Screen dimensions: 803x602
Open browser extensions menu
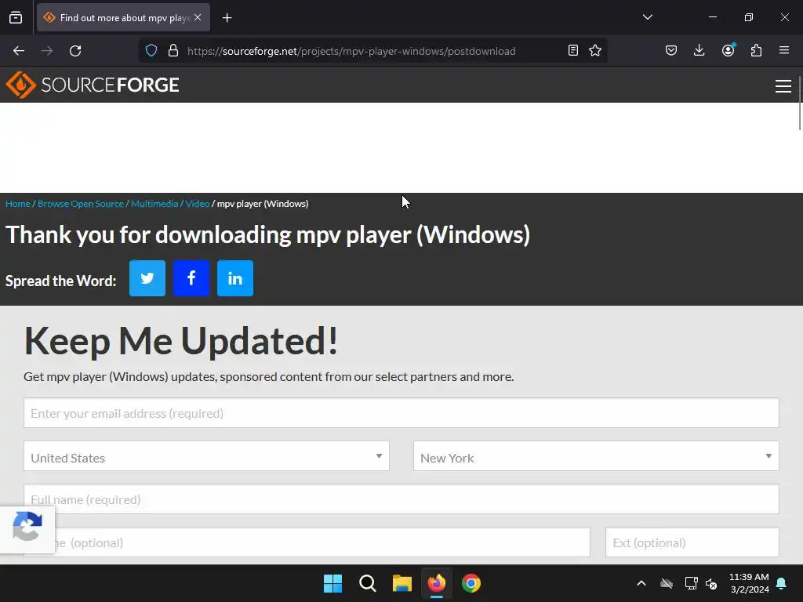pos(756,50)
